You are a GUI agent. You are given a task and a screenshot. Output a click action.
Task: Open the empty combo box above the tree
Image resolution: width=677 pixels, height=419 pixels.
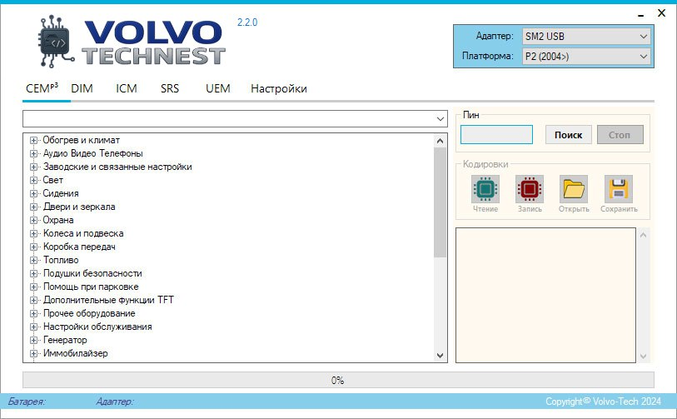pyautogui.click(x=235, y=118)
